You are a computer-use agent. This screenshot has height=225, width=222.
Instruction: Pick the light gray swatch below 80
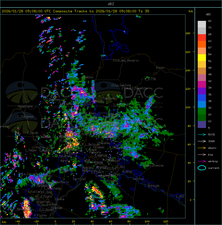pyautogui.click(x=202, y=24)
